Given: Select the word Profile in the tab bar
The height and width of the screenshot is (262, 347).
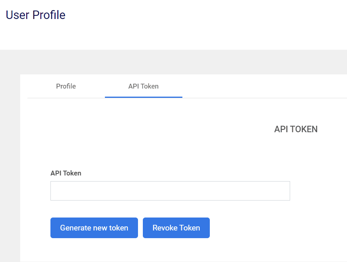Looking at the screenshot, I should (x=66, y=86).
